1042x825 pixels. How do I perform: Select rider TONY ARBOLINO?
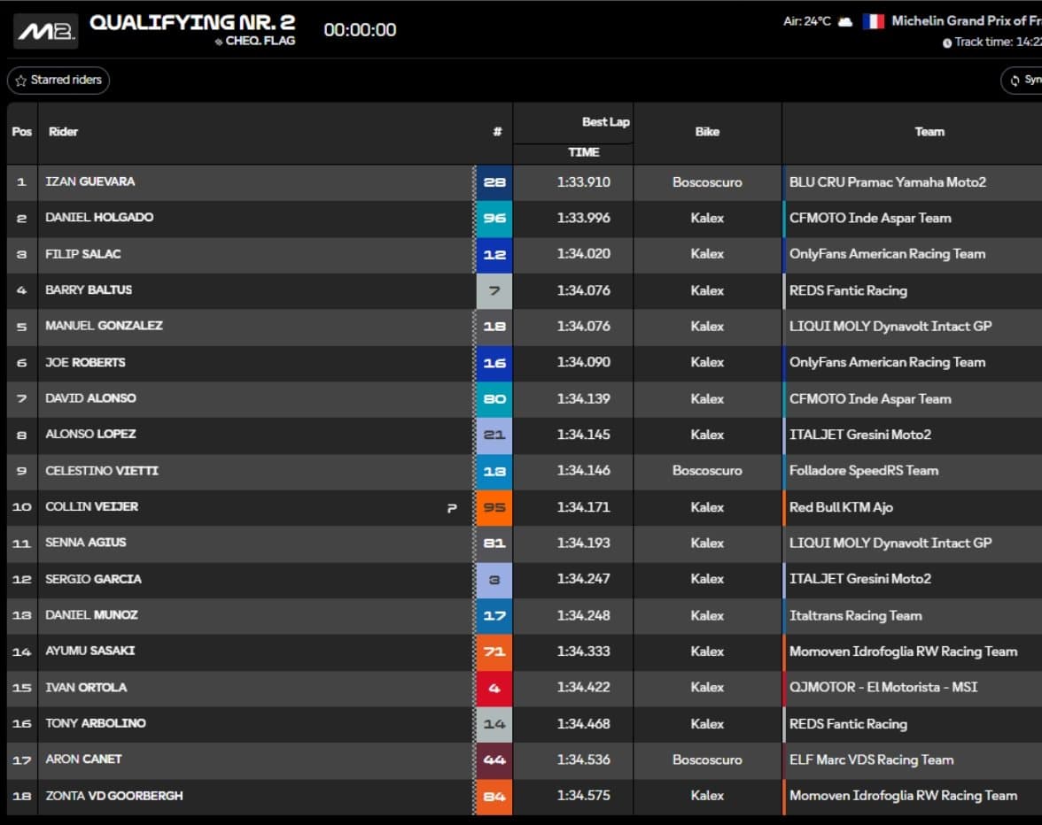(x=96, y=723)
